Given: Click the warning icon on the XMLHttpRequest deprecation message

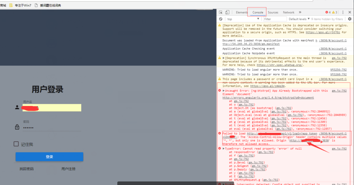Looking at the screenshot, I should click(x=220, y=58).
